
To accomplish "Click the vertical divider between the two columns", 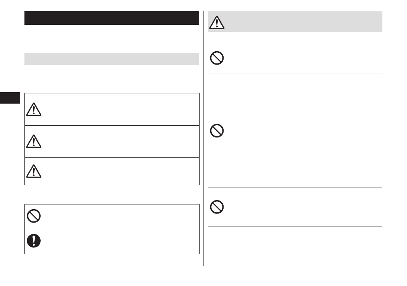I will (x=204, y=158).
